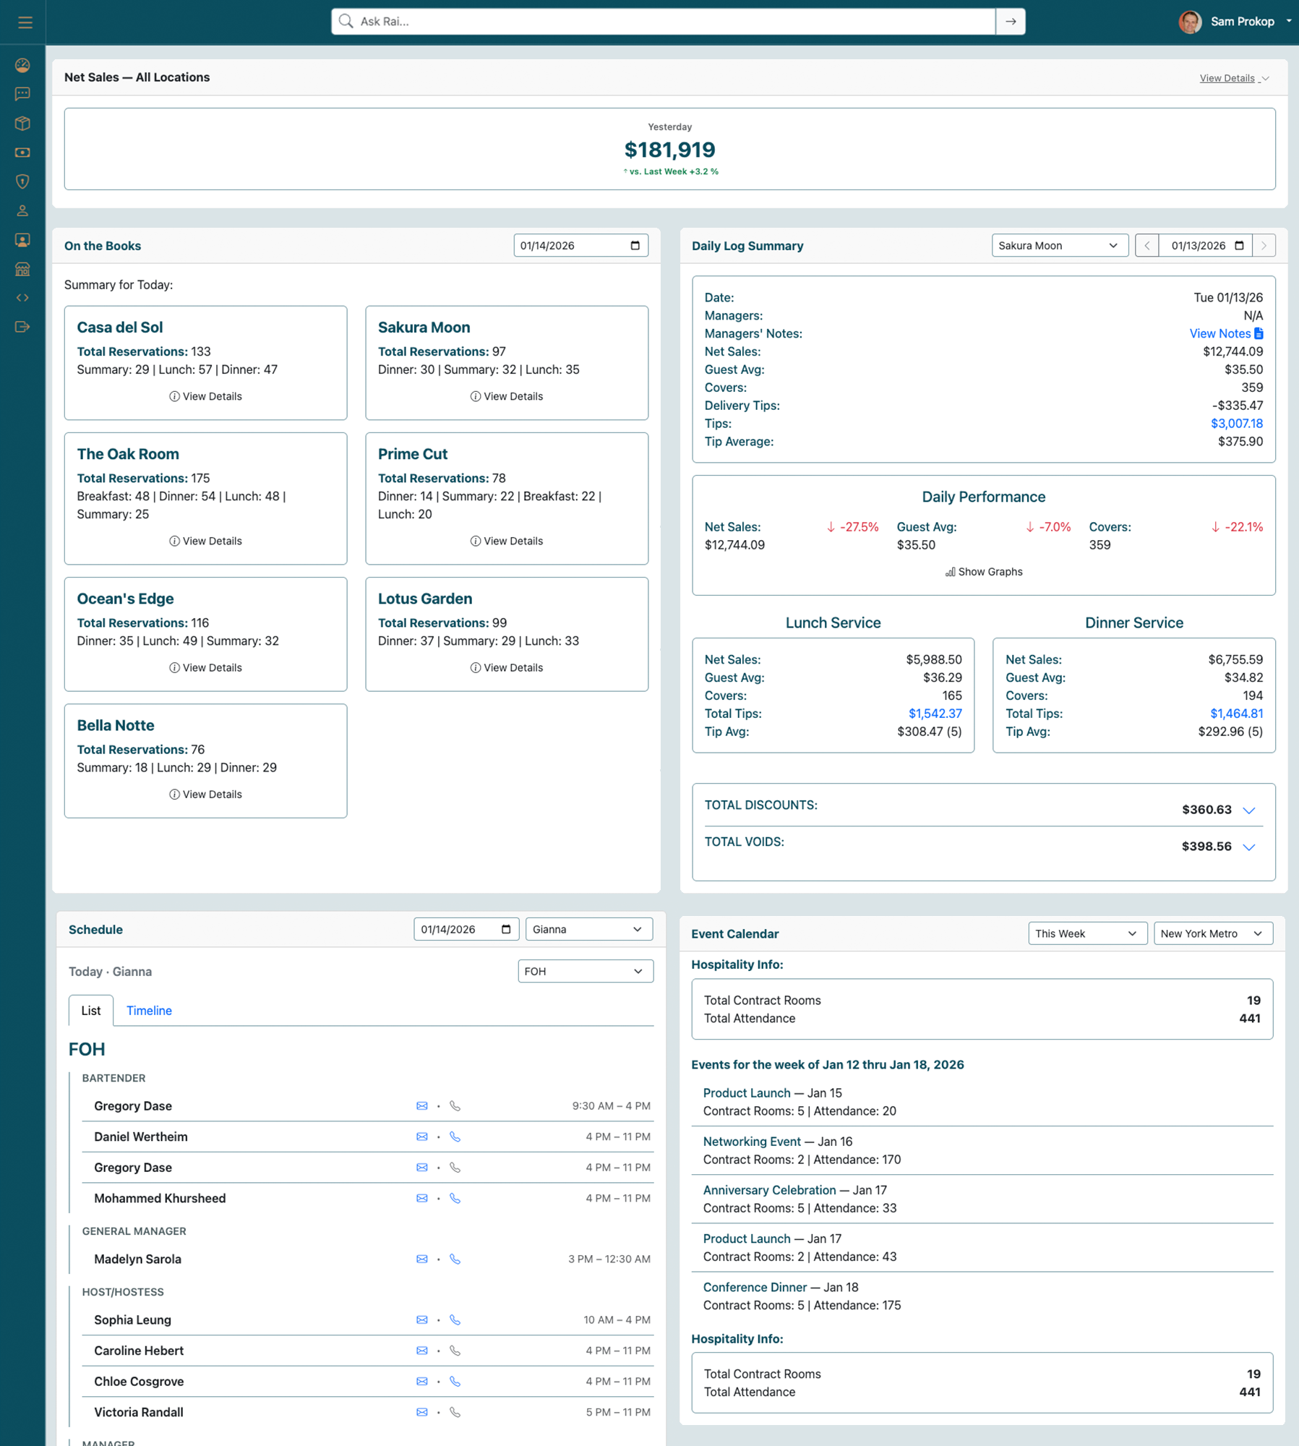Switch to the Timeline tab in Schedule
Viewport: 1299px width, 1446px height.
[149, 1010]
